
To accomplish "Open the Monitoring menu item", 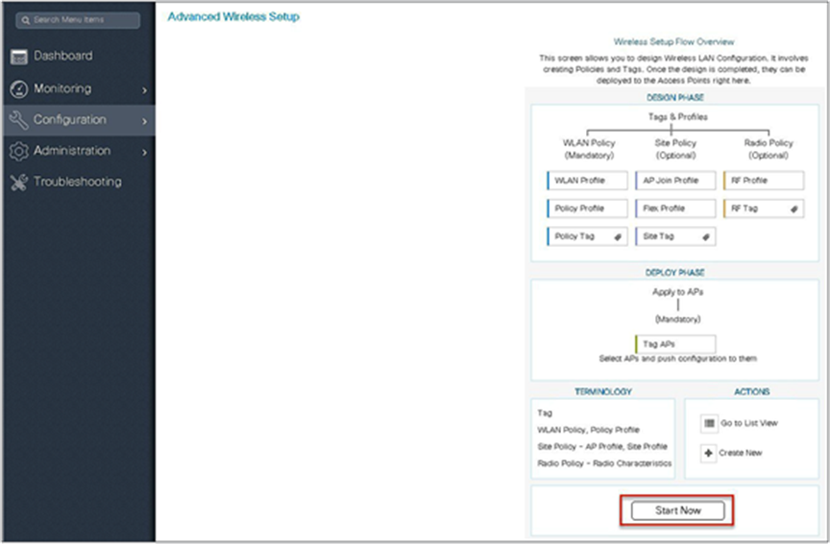I will pos(79,89).
